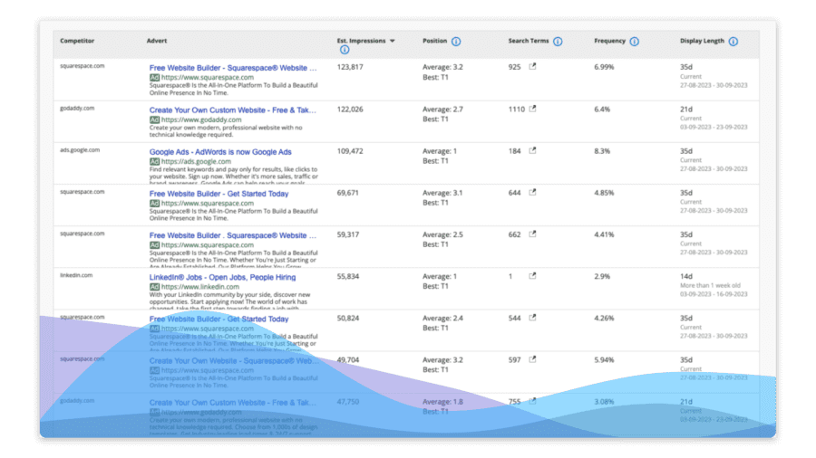This screenshot has width=816, height=458.
Task: Click Advert column header
Action: [x=157, y=41]
